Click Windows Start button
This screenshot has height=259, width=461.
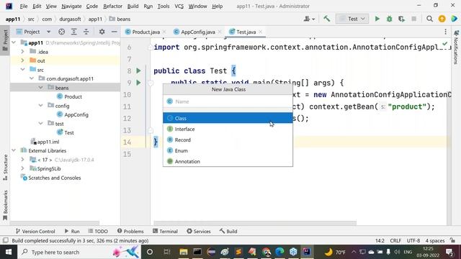click(9, 252)
